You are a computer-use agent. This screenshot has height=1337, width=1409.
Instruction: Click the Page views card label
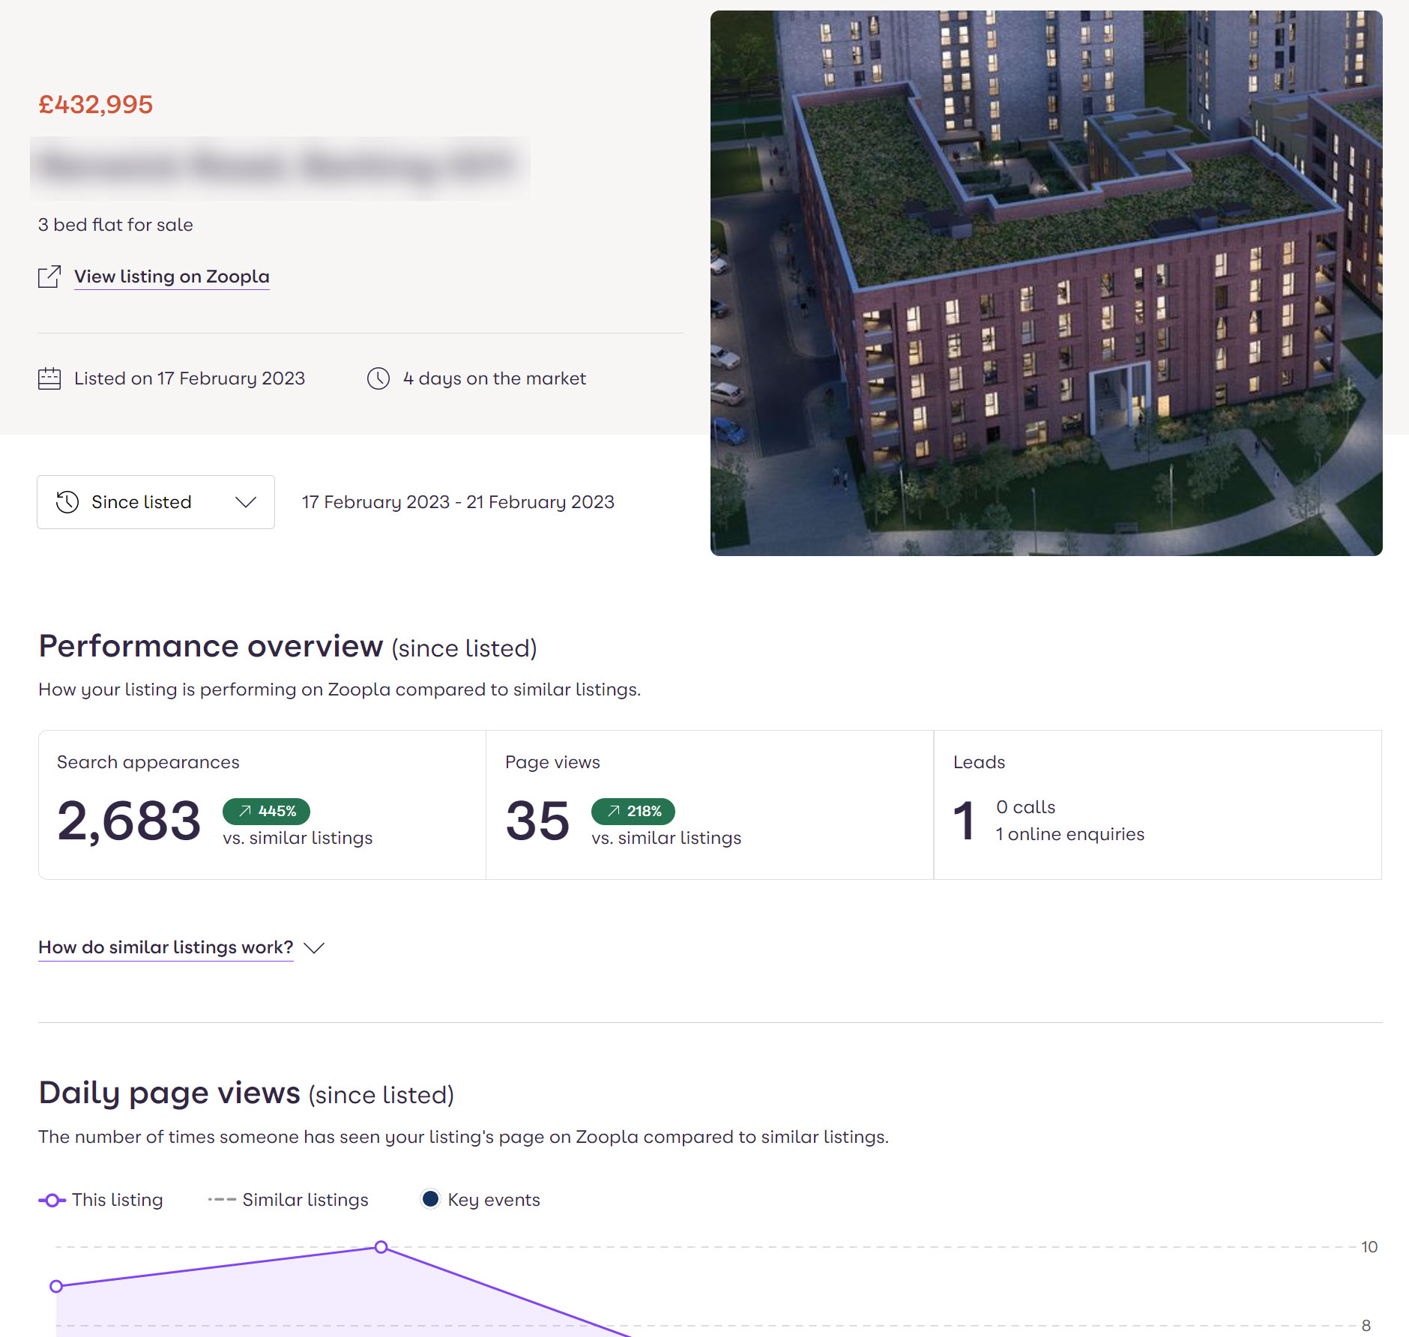click(x=552, y=762)
